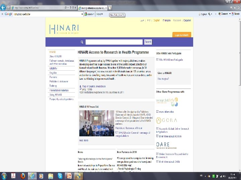Image resolution: width=241 pixels, height=180 pixels.
Task: Click read more under HINARI 10 Years
Action: 84,140
